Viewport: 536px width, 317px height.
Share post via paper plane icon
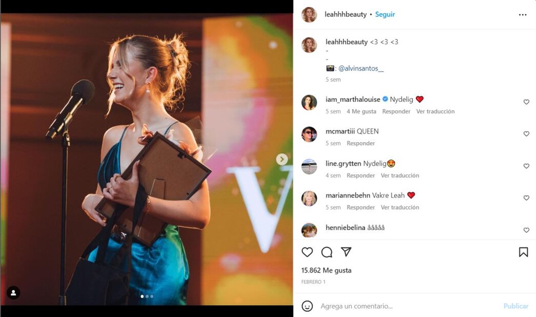tap(346, 252)
